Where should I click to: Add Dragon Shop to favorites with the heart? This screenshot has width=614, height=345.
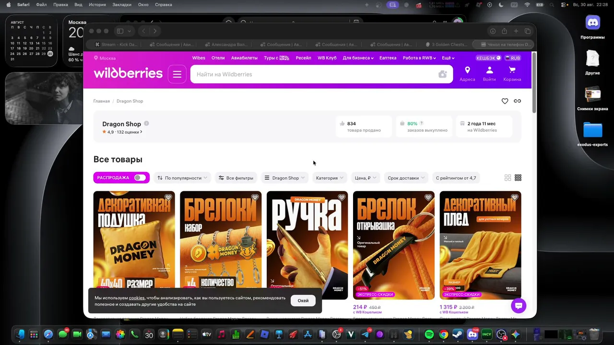point(505,101)
